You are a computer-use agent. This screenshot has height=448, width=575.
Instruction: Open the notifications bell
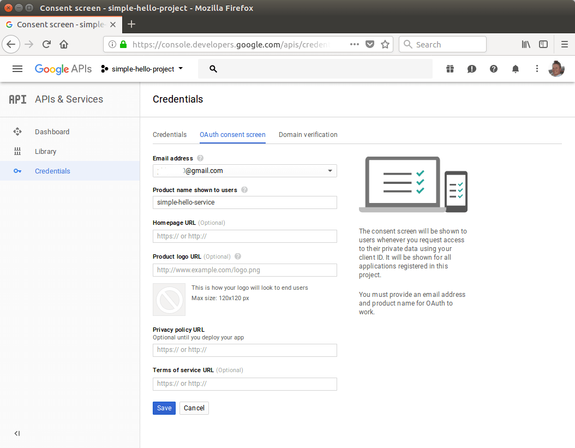coord(515,69)
